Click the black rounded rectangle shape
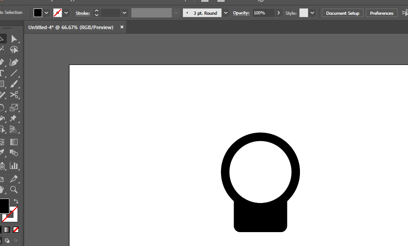Viewport: 408px width, 246px height. coord(260,218)
